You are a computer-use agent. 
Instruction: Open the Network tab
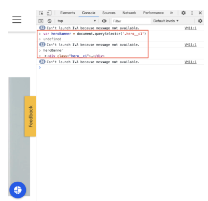tap(129, 13)
